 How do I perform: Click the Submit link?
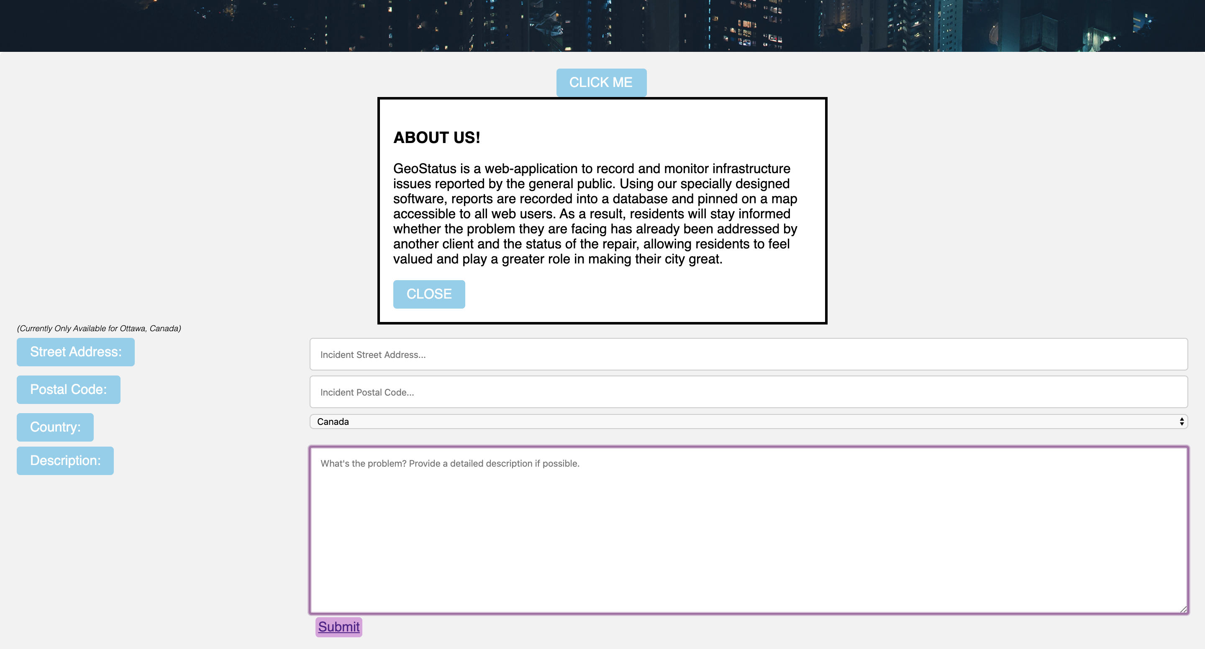pos(338,626)
